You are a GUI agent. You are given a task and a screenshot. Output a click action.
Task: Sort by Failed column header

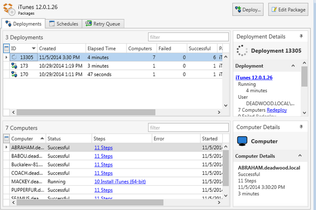coord(172,49)
